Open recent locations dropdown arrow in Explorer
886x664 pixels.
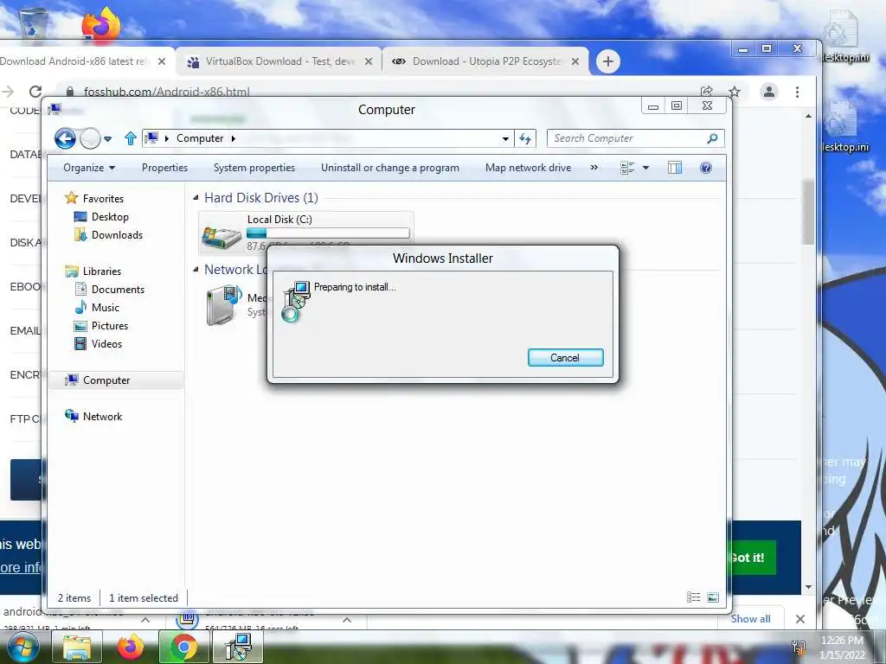pyautogui.click(x=108, y=138)
